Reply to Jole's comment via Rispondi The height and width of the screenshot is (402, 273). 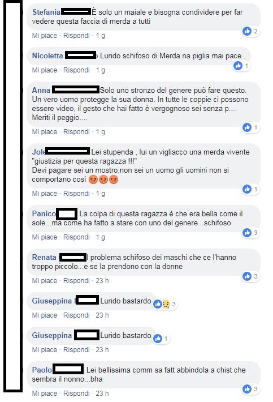76,194
